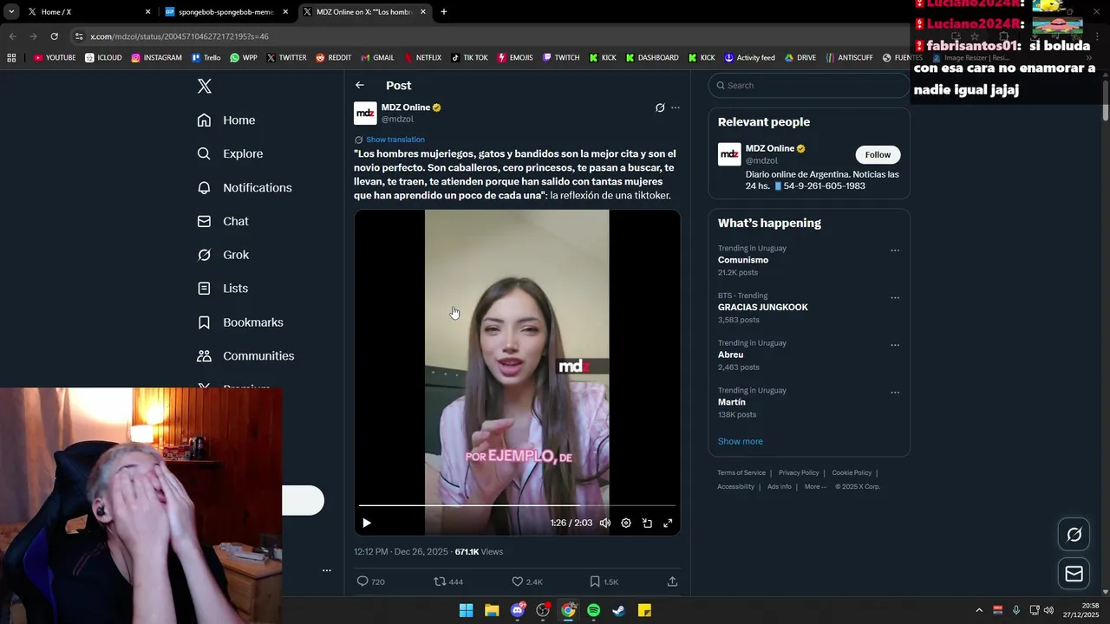The height and width of the screenshot is (624, 1110).
Task: Open Privacy Policy link
Action: pyautogui.click(x=799, y=472)
